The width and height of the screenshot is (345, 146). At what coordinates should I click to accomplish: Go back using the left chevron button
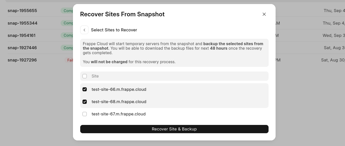[x=84, y=30]
